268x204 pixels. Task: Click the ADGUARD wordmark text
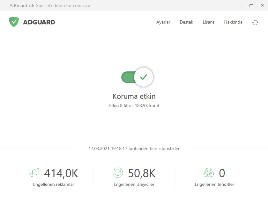coord(39,22)
